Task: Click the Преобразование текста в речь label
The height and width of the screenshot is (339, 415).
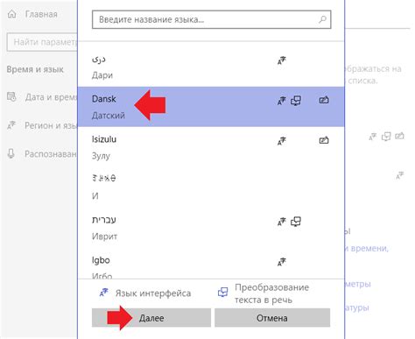Action: (x=271, y=293)
